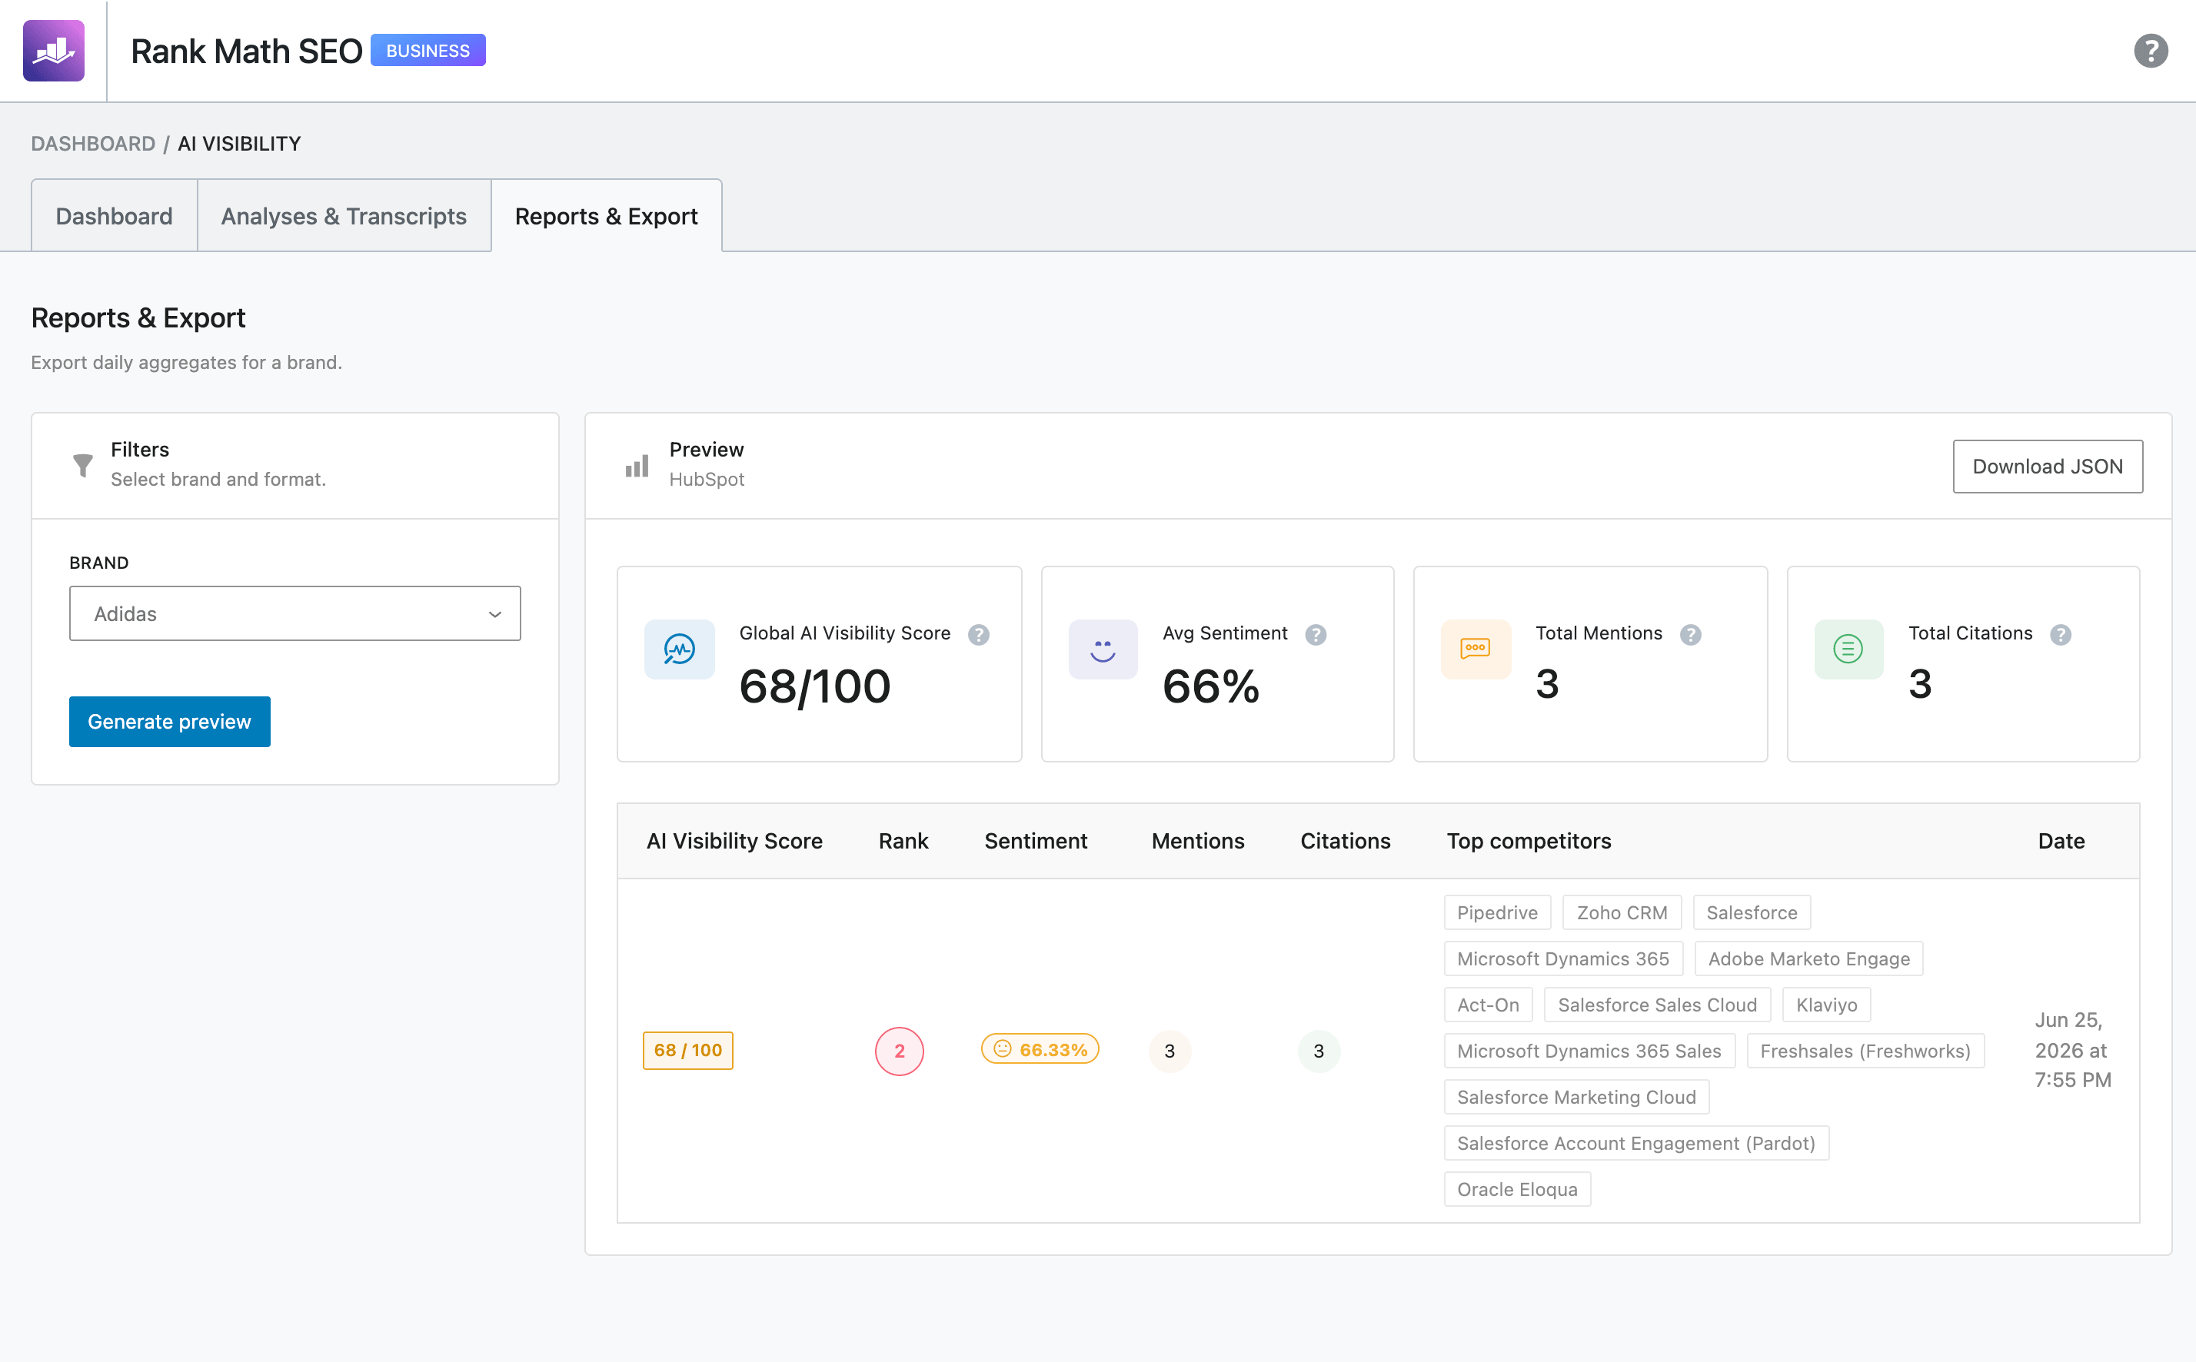This screenshot has height=1362, width=2196.
Task: Click the 68/100 global score value
Action: point(814,686)
